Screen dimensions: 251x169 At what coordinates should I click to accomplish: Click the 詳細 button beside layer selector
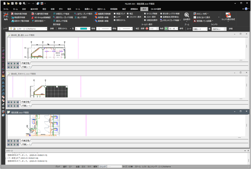coord(52,28)
